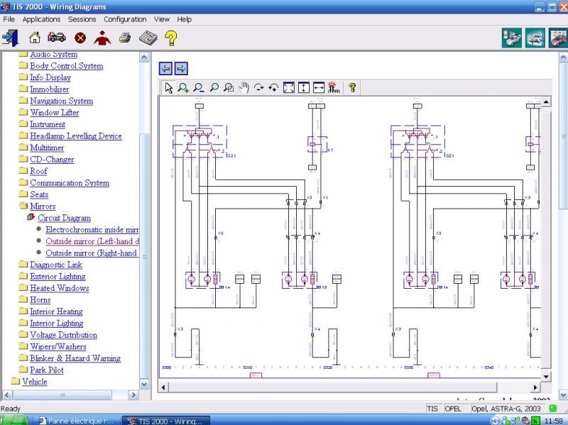Rotate diagram clockwise
The height and width of the screenshot is (425, 568).
click(x=258, y=87)
